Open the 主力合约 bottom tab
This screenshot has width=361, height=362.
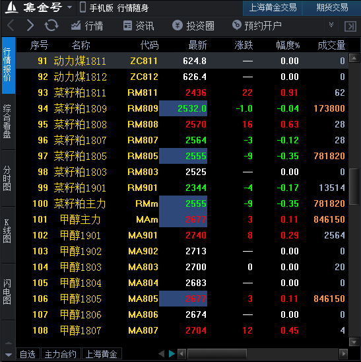tap(61, 354)
